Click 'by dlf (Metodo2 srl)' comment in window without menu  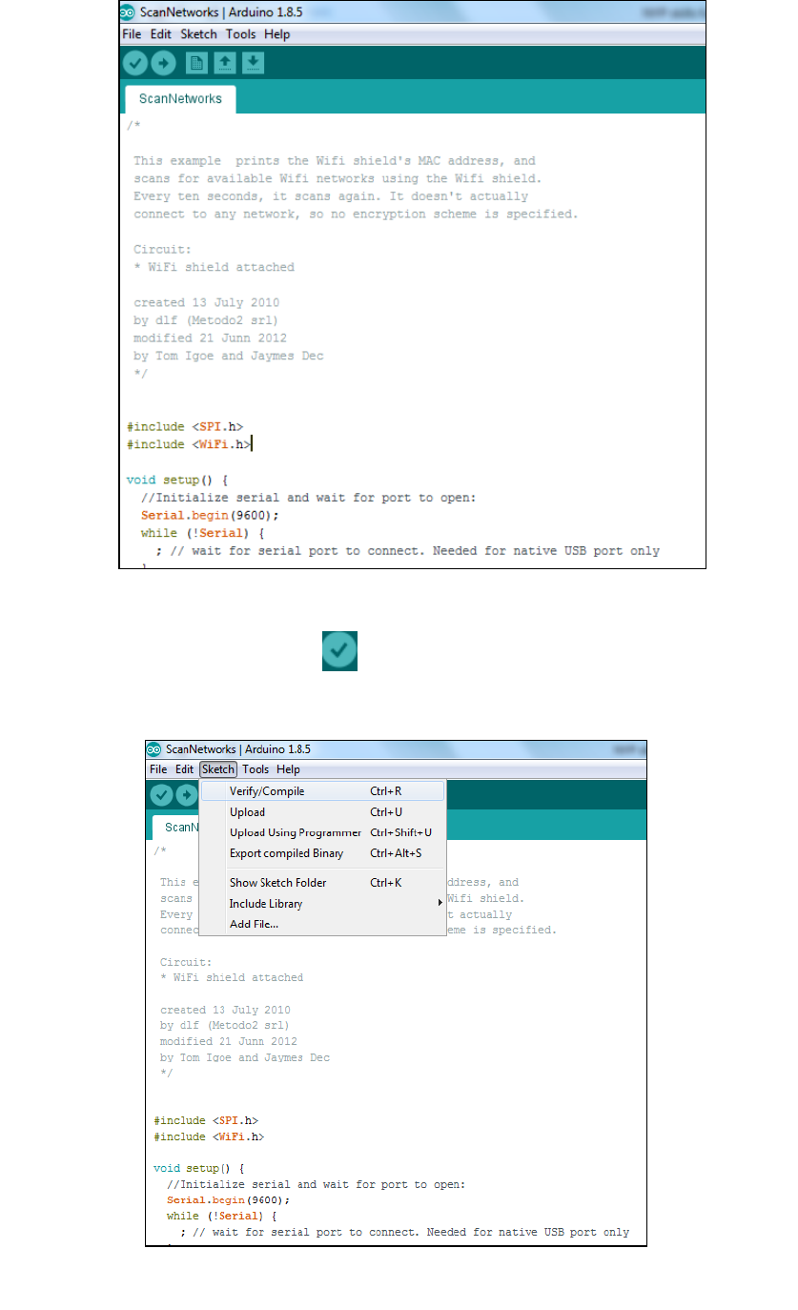206,320
